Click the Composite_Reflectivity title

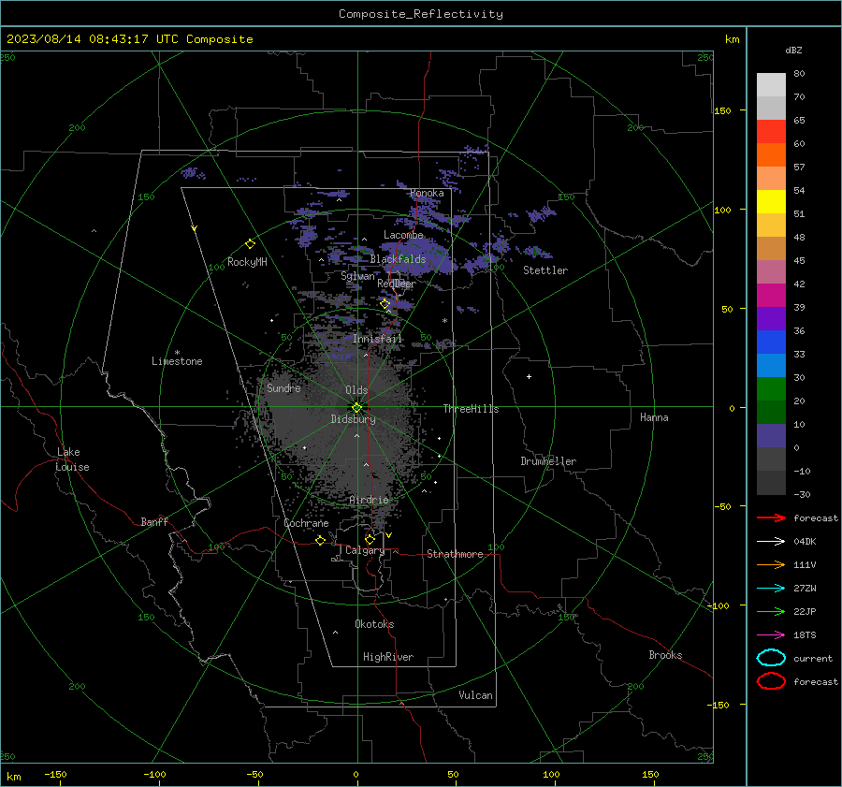[x=421, y=14]
